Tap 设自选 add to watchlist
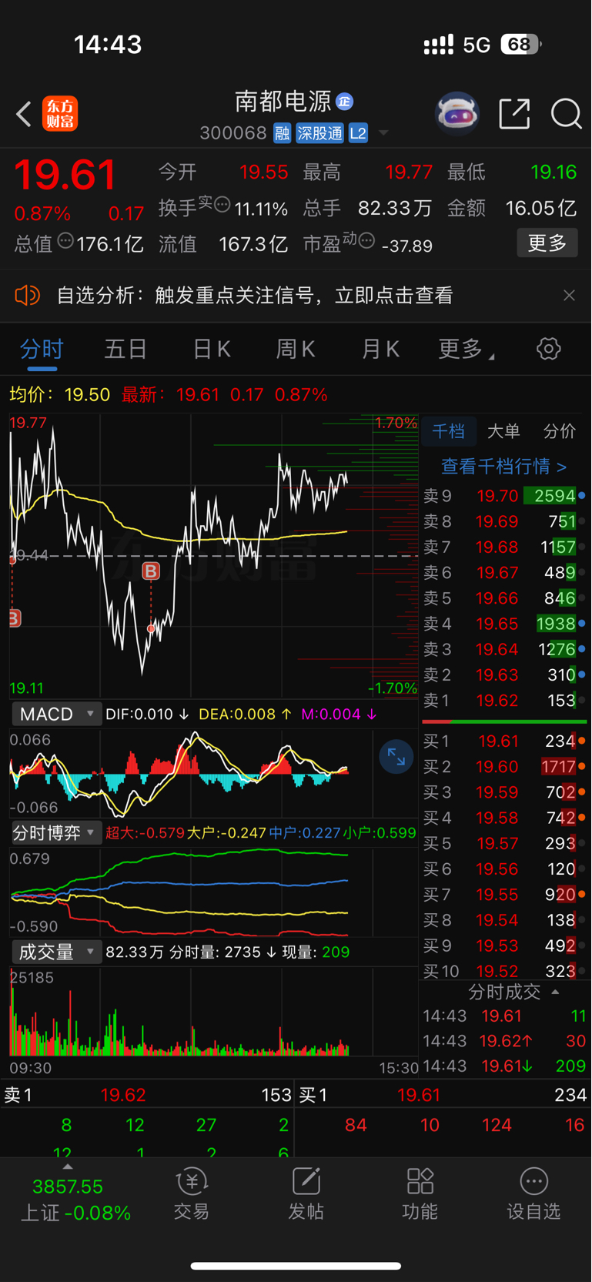The image size is (592, 1282). [x=533, y=1195]
